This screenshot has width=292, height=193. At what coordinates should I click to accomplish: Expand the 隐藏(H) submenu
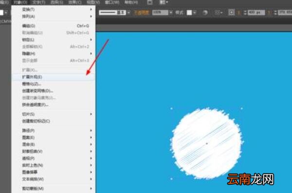tap(54, 53)
